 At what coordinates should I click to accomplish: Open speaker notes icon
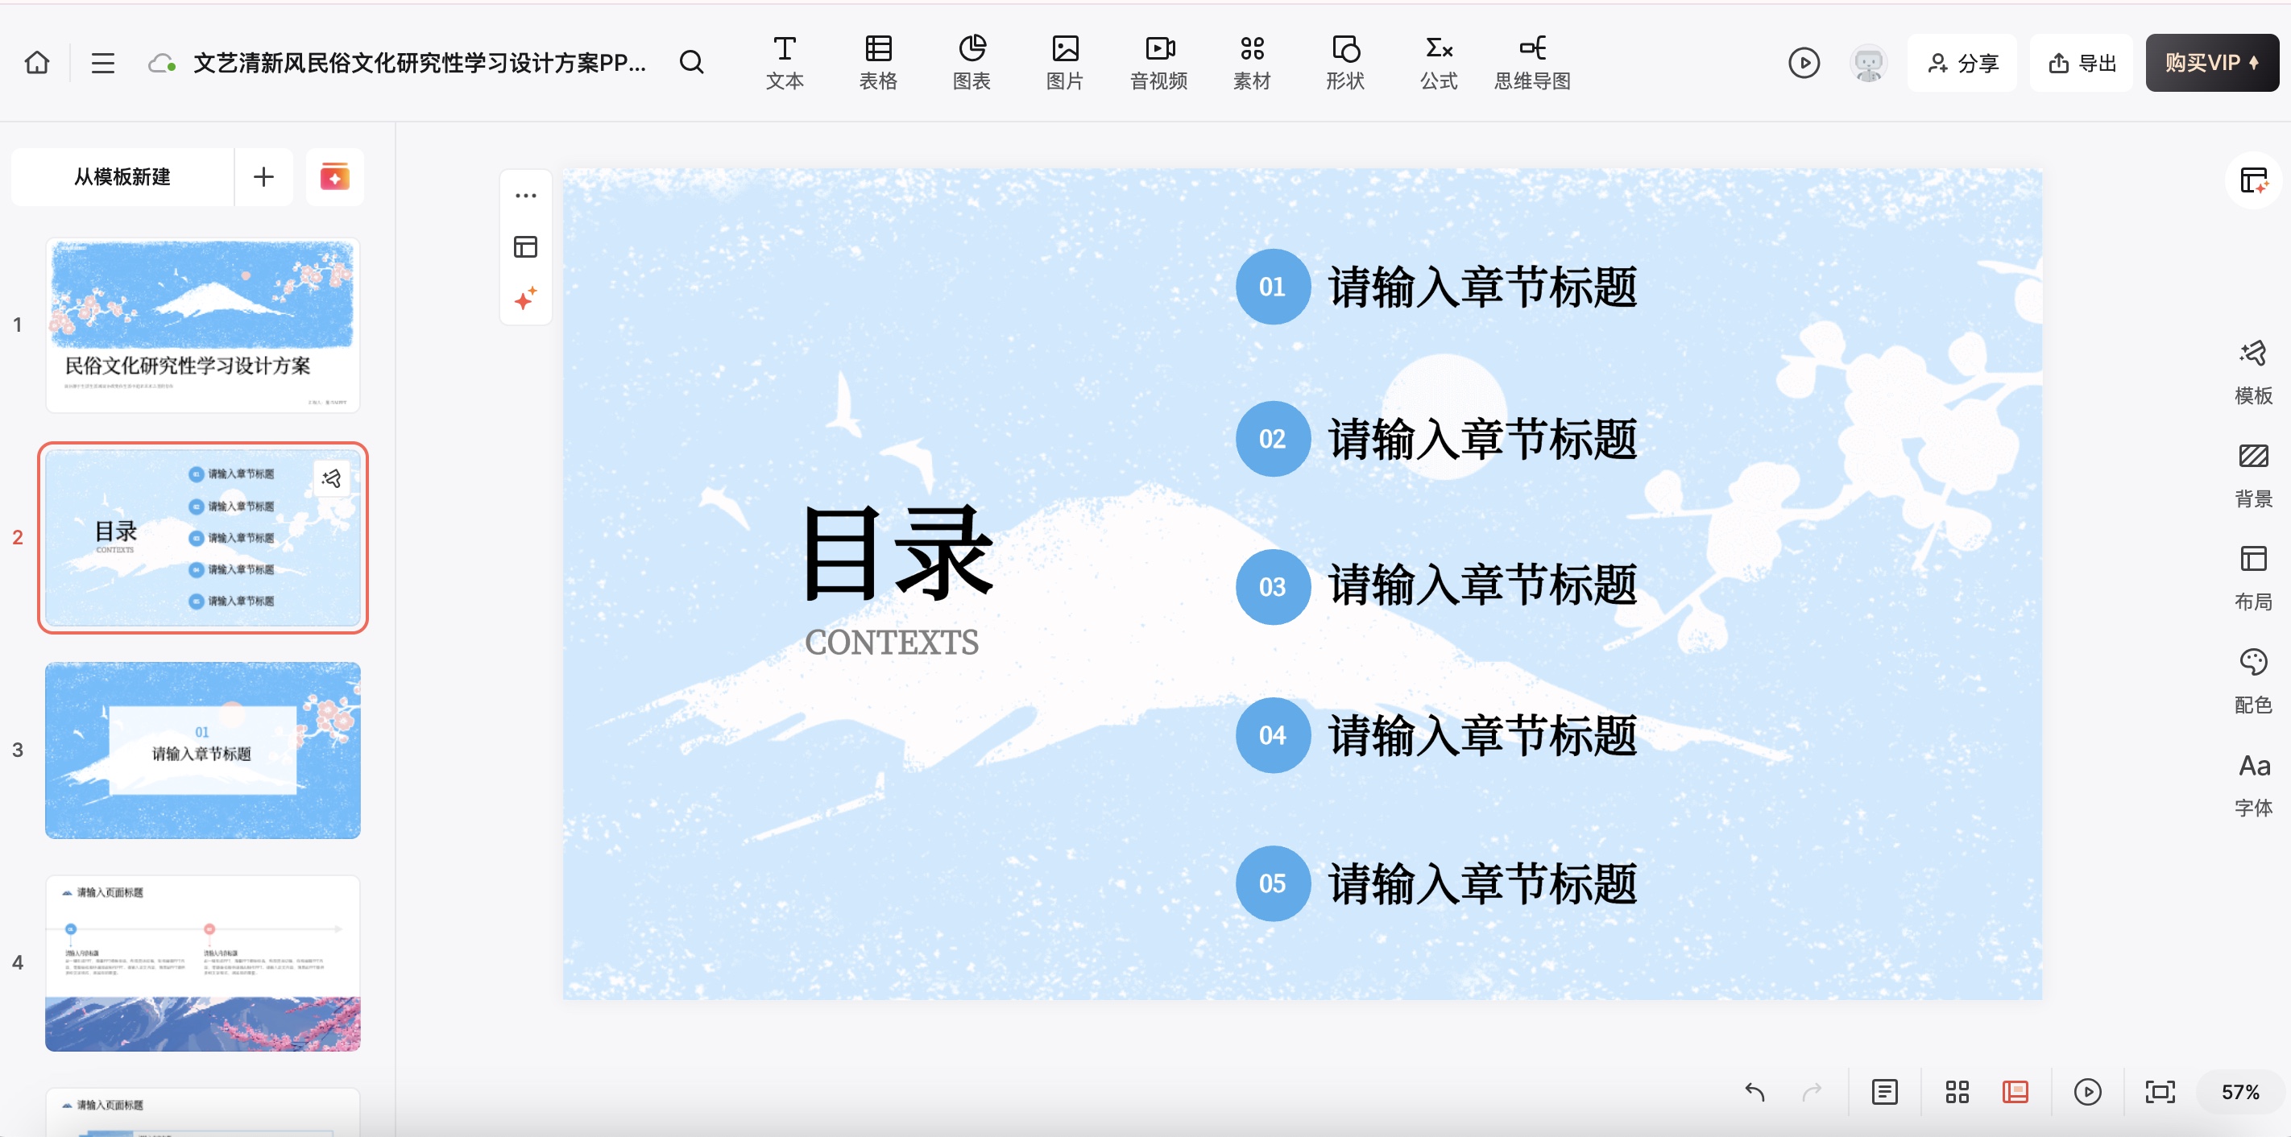tap(1884, 1092)
